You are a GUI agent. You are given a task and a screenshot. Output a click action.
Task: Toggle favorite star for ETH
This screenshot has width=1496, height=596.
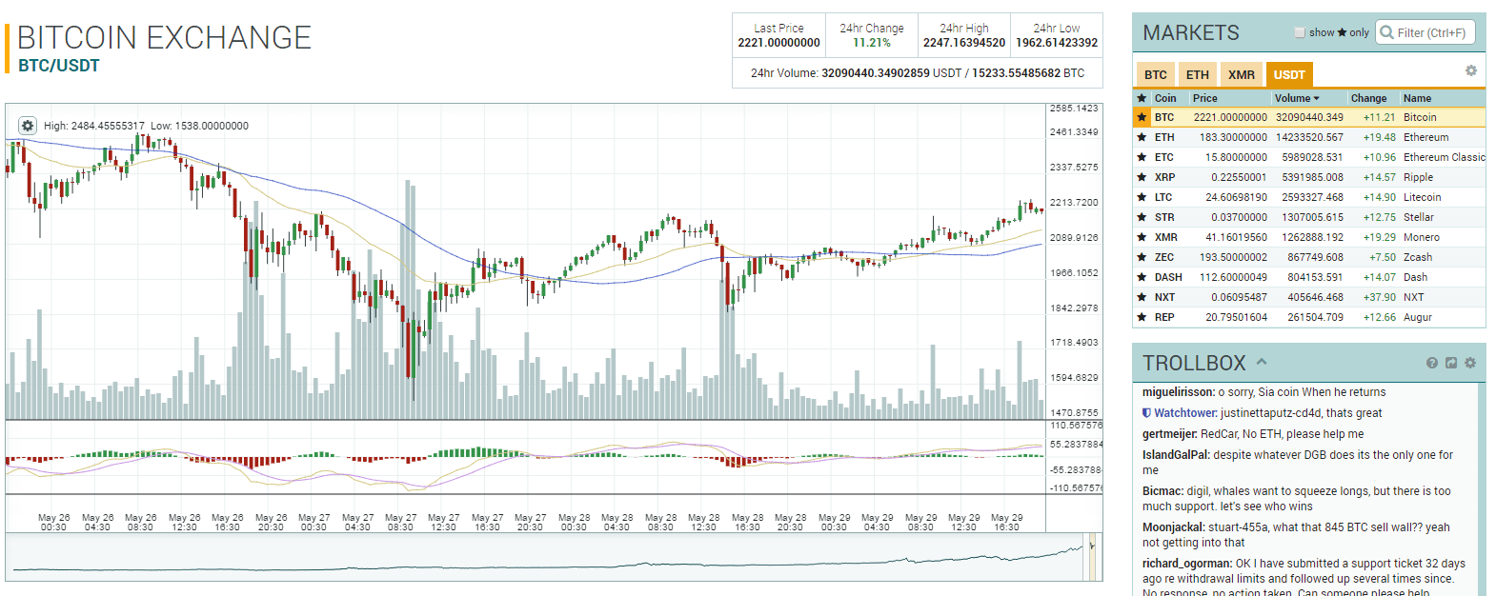[x=1142, y=137]
